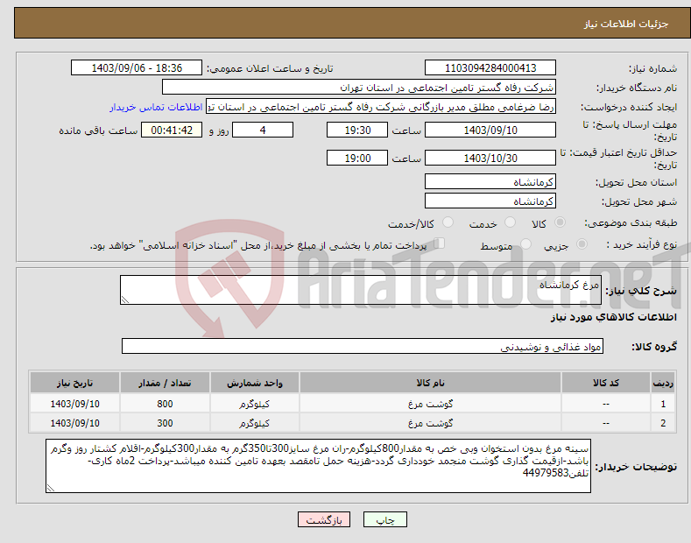This screenshot has height=543, width=691.
Task: Select the کالا radio button
Action: [560, 222]
